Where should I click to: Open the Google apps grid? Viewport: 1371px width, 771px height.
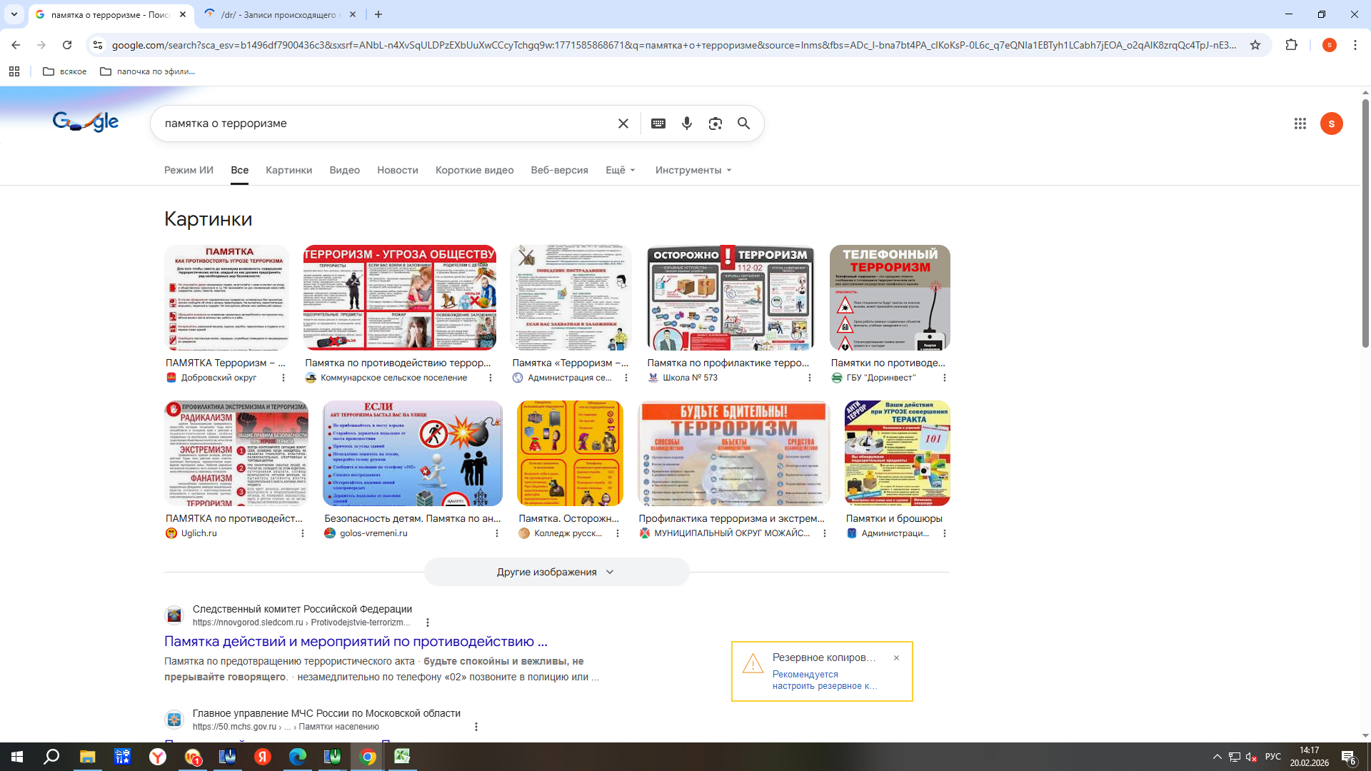coord(1300,124)
